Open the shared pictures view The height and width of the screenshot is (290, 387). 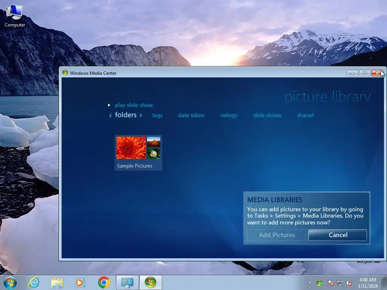point(305,115)
